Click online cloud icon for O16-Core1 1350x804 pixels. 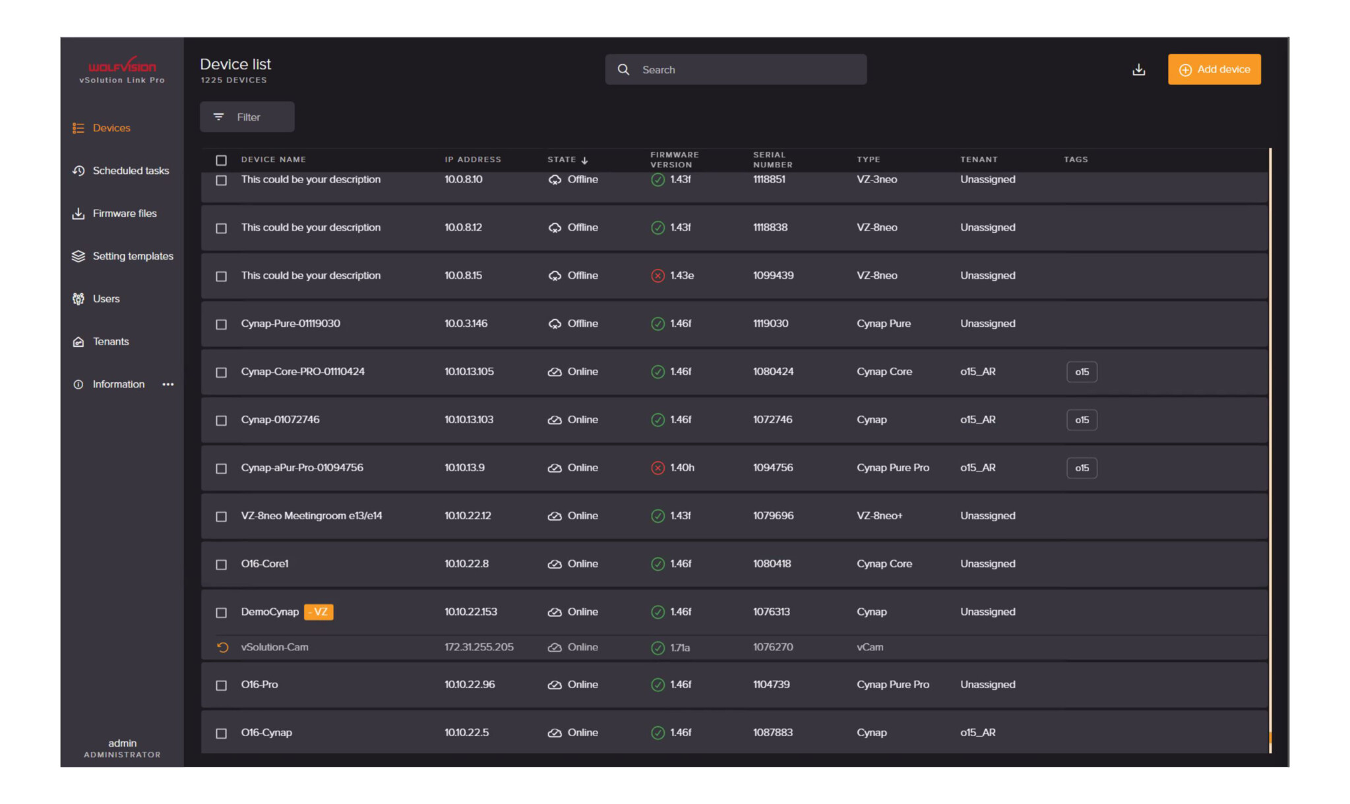tap(555, 564)
